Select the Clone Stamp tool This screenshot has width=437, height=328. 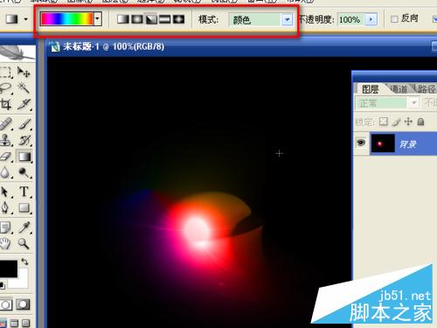coord(5,140)
